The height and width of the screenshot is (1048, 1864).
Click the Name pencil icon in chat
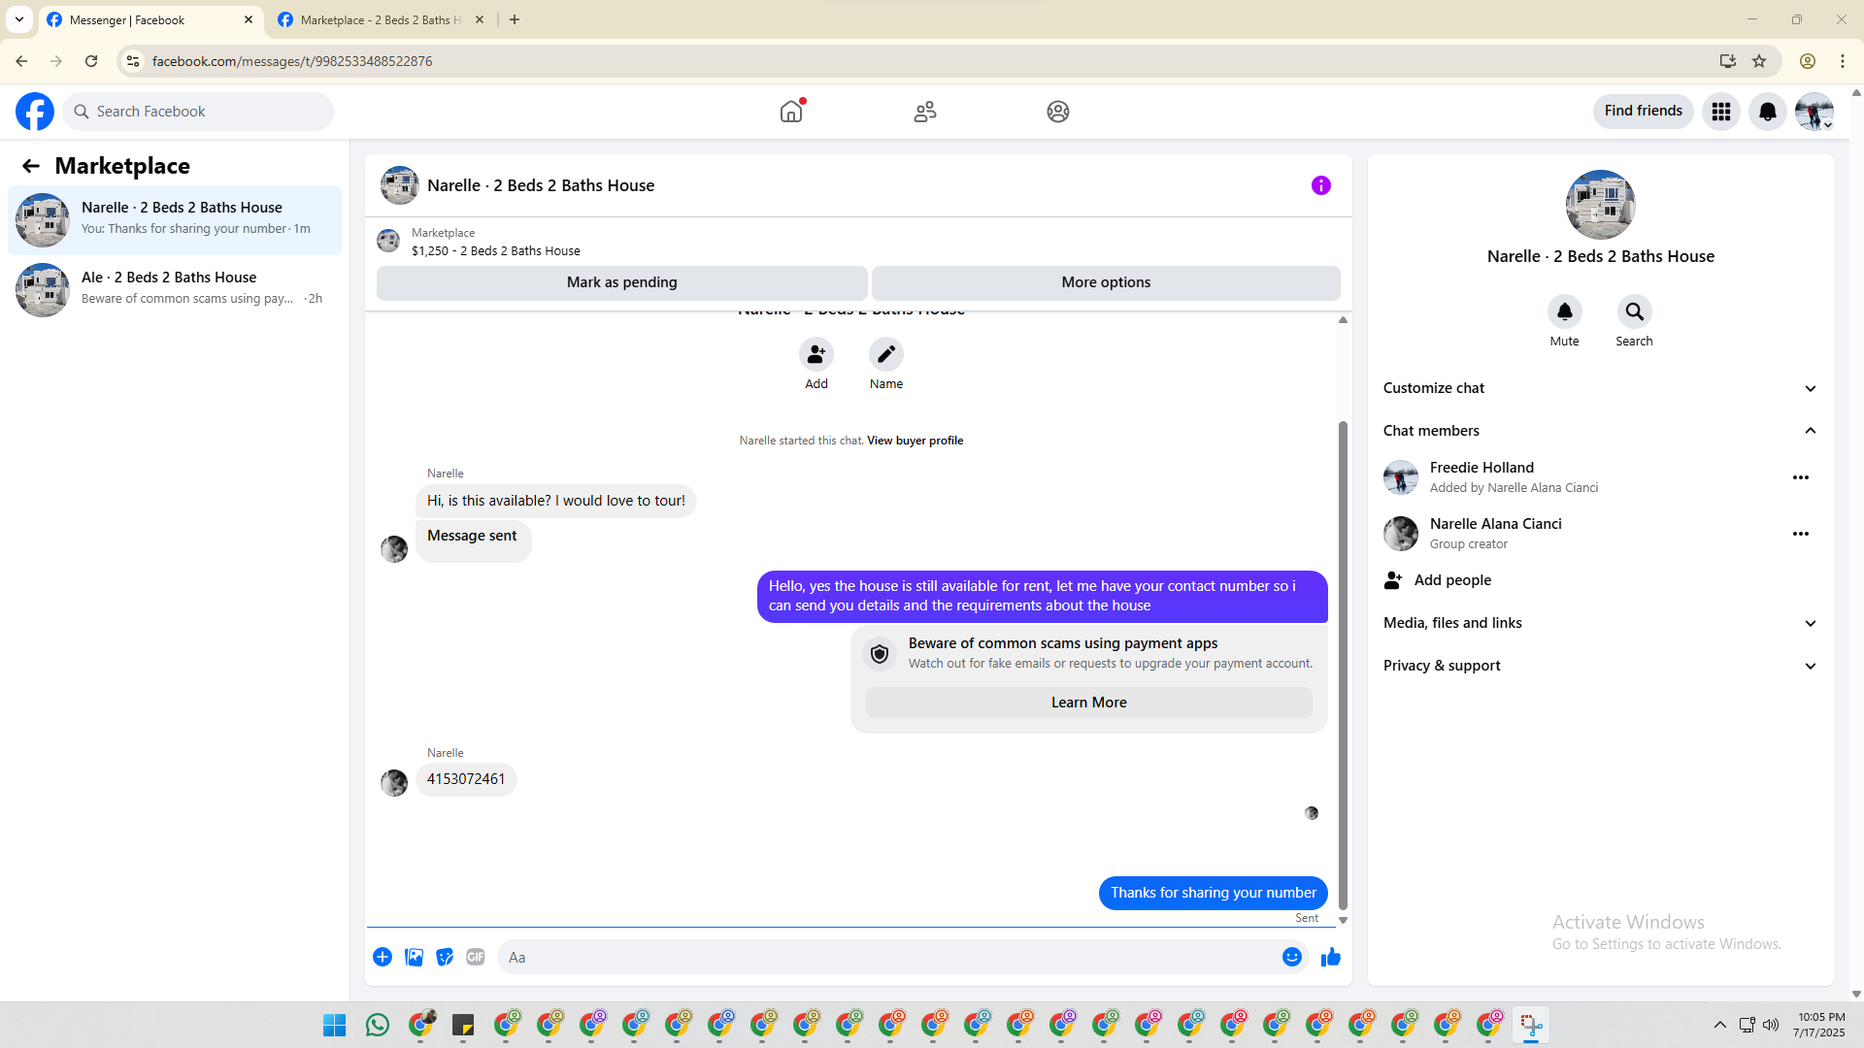[886, 354]
